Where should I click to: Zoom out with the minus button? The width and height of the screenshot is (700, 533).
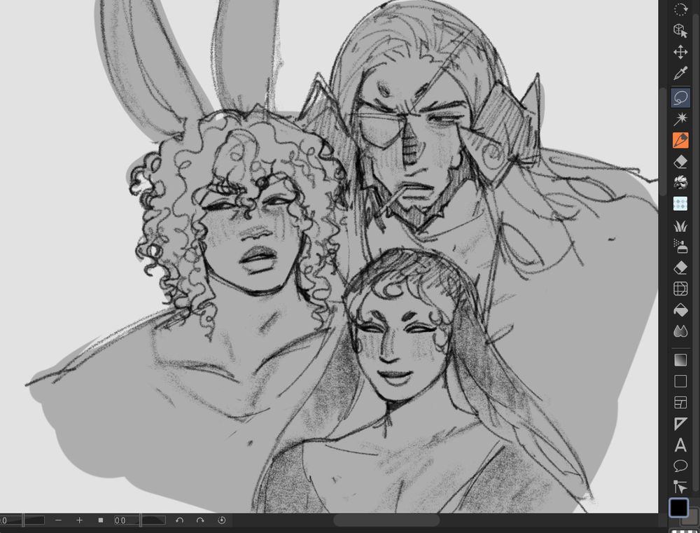[x=59, y=520]
